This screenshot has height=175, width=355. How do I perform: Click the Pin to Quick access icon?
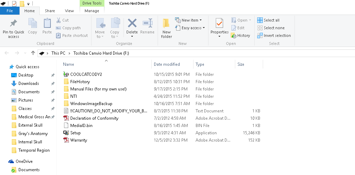(x=13, y=24)
